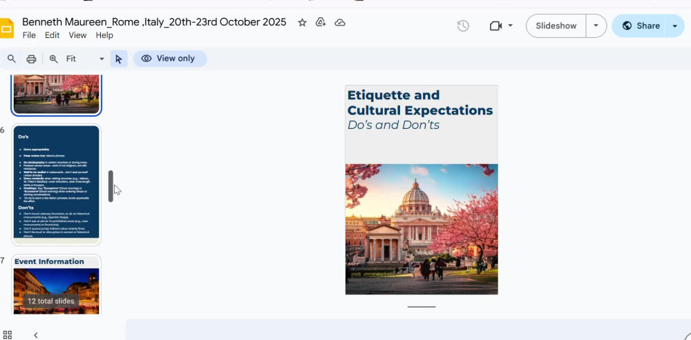Open the Edit menu
The height and width of the screenshot is (340, 691).
(52, 35)
